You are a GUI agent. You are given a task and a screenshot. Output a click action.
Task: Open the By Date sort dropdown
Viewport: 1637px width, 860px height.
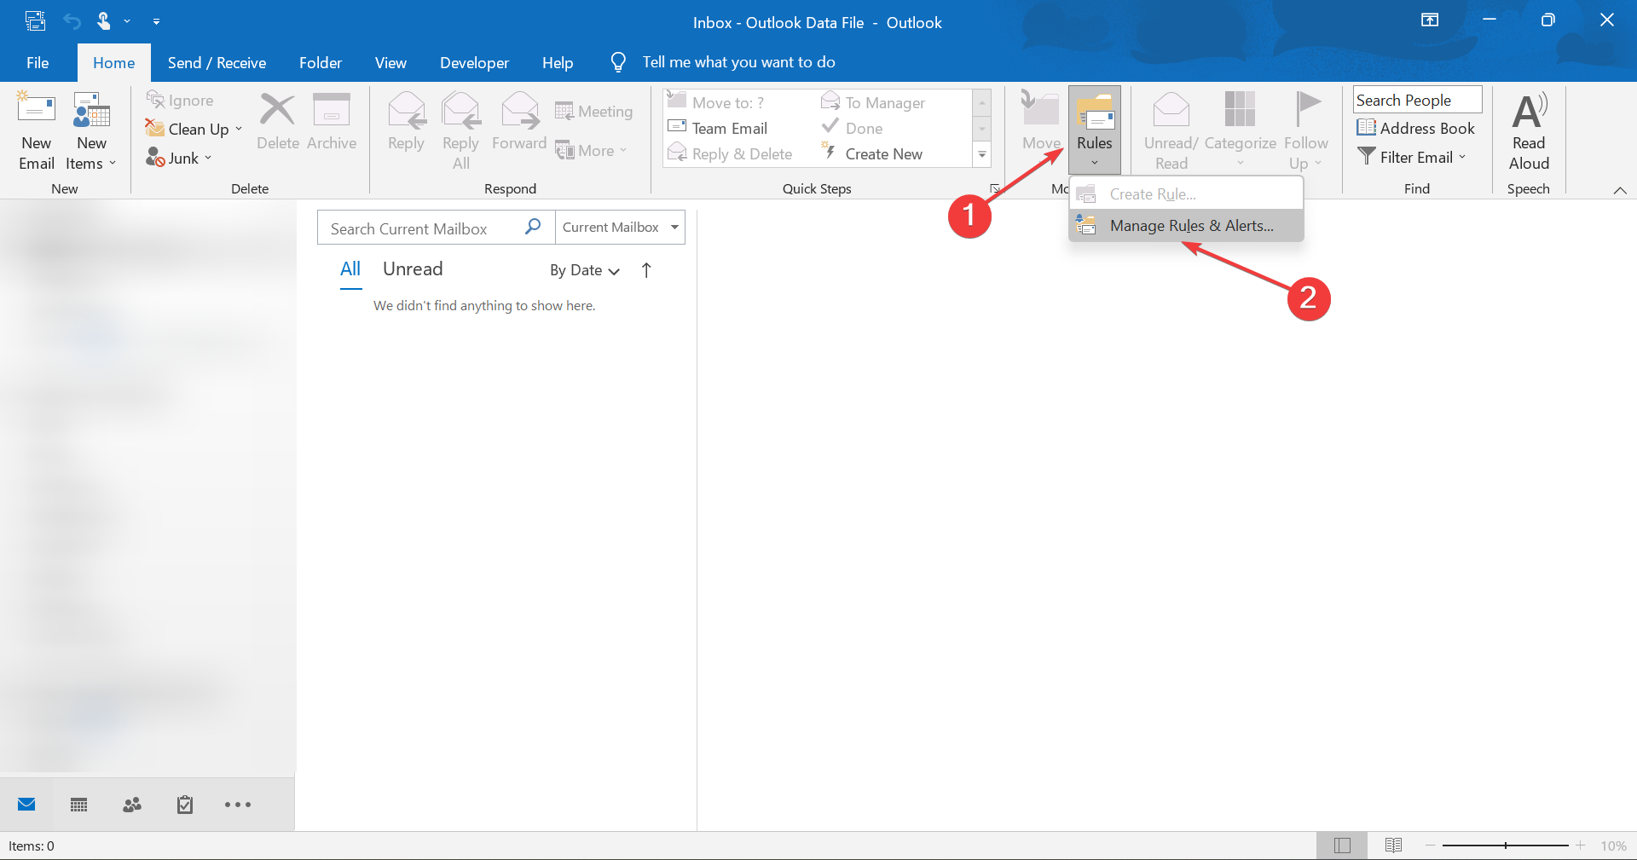tap(585, 270)
